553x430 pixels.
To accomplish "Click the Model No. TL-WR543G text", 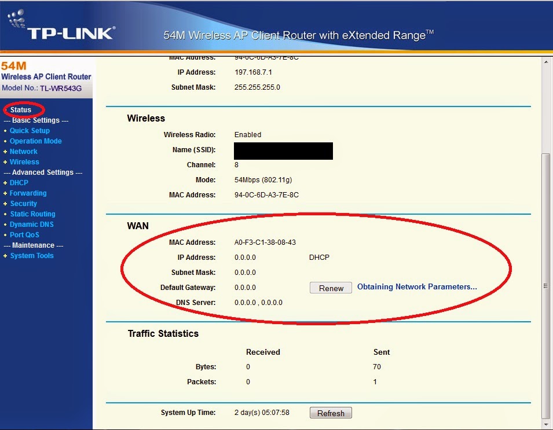I will [42, 88].
